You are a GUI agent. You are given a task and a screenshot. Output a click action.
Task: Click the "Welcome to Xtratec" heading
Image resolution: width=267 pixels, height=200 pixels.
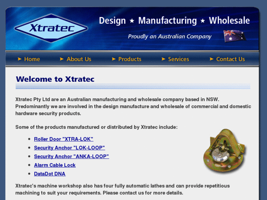pyautogui.click(x=55, y=79)
